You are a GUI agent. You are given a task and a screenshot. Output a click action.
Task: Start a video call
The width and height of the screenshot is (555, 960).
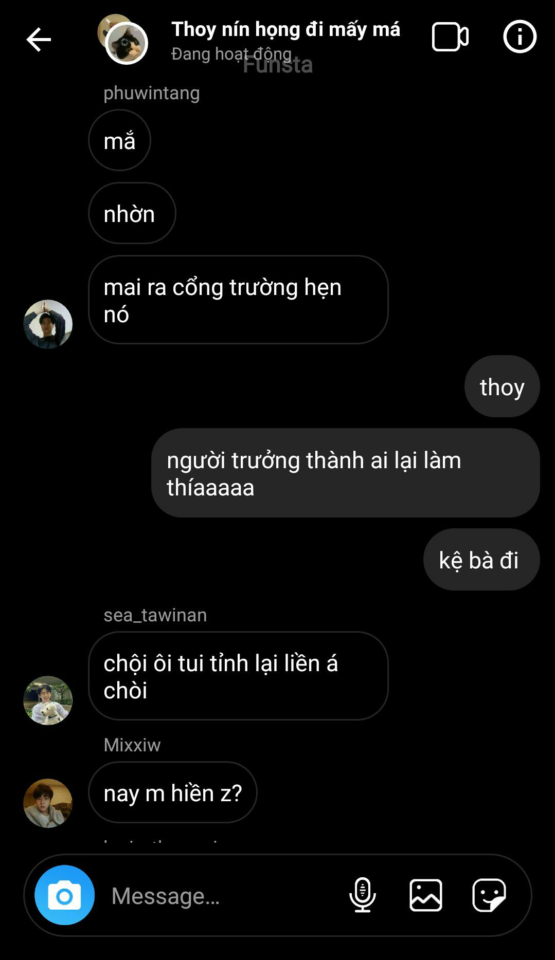(450, 37)
